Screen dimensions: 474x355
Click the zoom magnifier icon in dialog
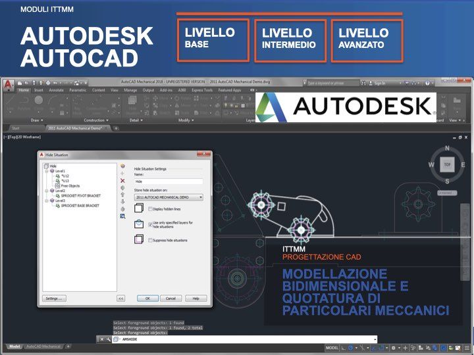pos(122,216)
